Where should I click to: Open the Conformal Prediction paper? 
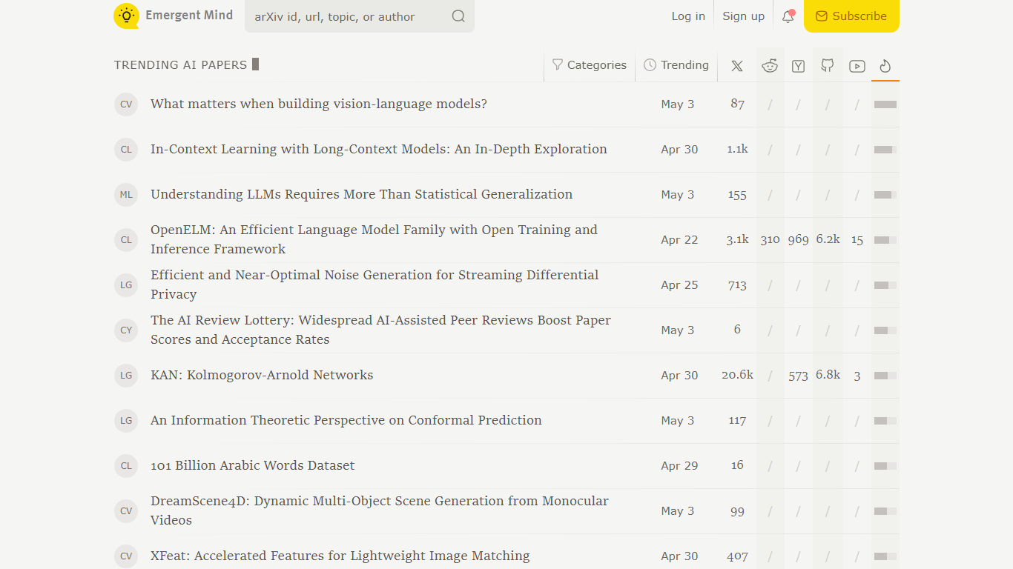tap(346, 420)
